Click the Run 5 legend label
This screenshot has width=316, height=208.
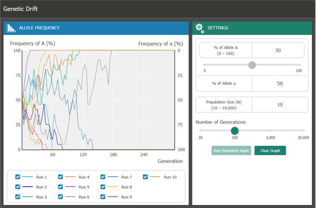pos(84,187)
